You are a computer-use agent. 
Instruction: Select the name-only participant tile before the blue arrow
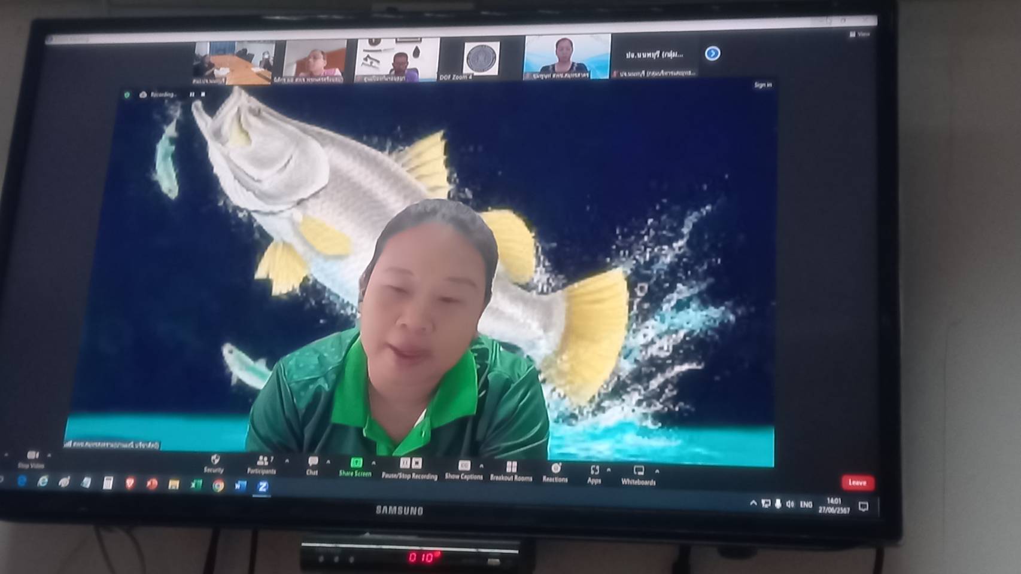[655, 56]
